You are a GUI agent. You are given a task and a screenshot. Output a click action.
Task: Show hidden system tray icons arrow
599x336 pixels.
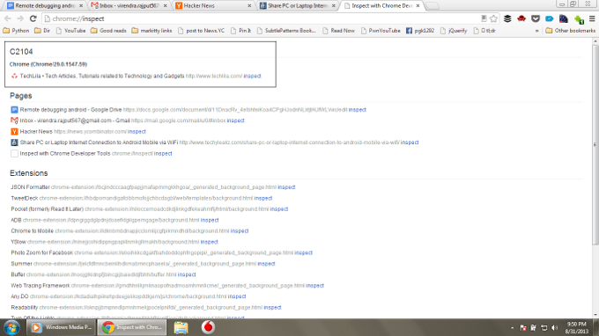coord(512,328)
